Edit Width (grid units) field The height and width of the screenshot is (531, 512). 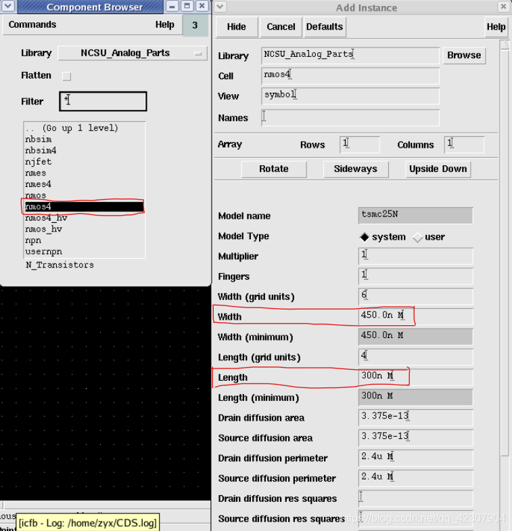[x=415, y=297]
